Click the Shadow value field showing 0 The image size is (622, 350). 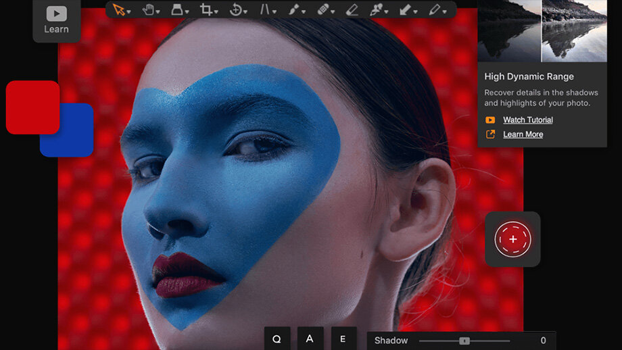click(543, 341)
